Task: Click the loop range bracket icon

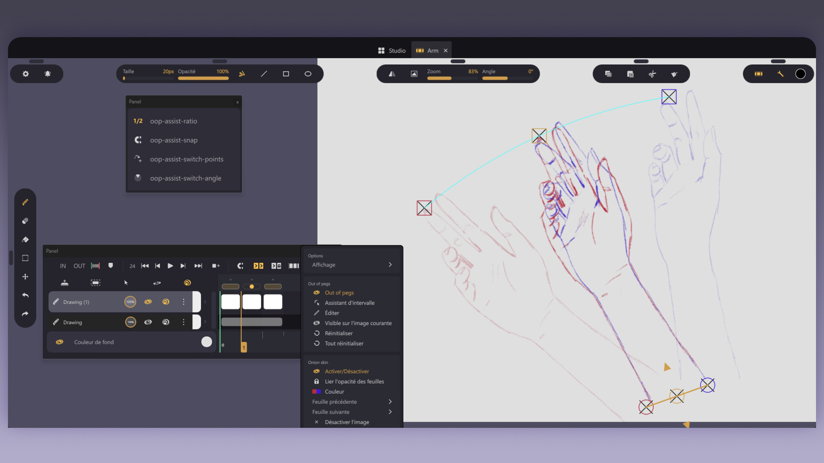Action: [x=95, y=266]
